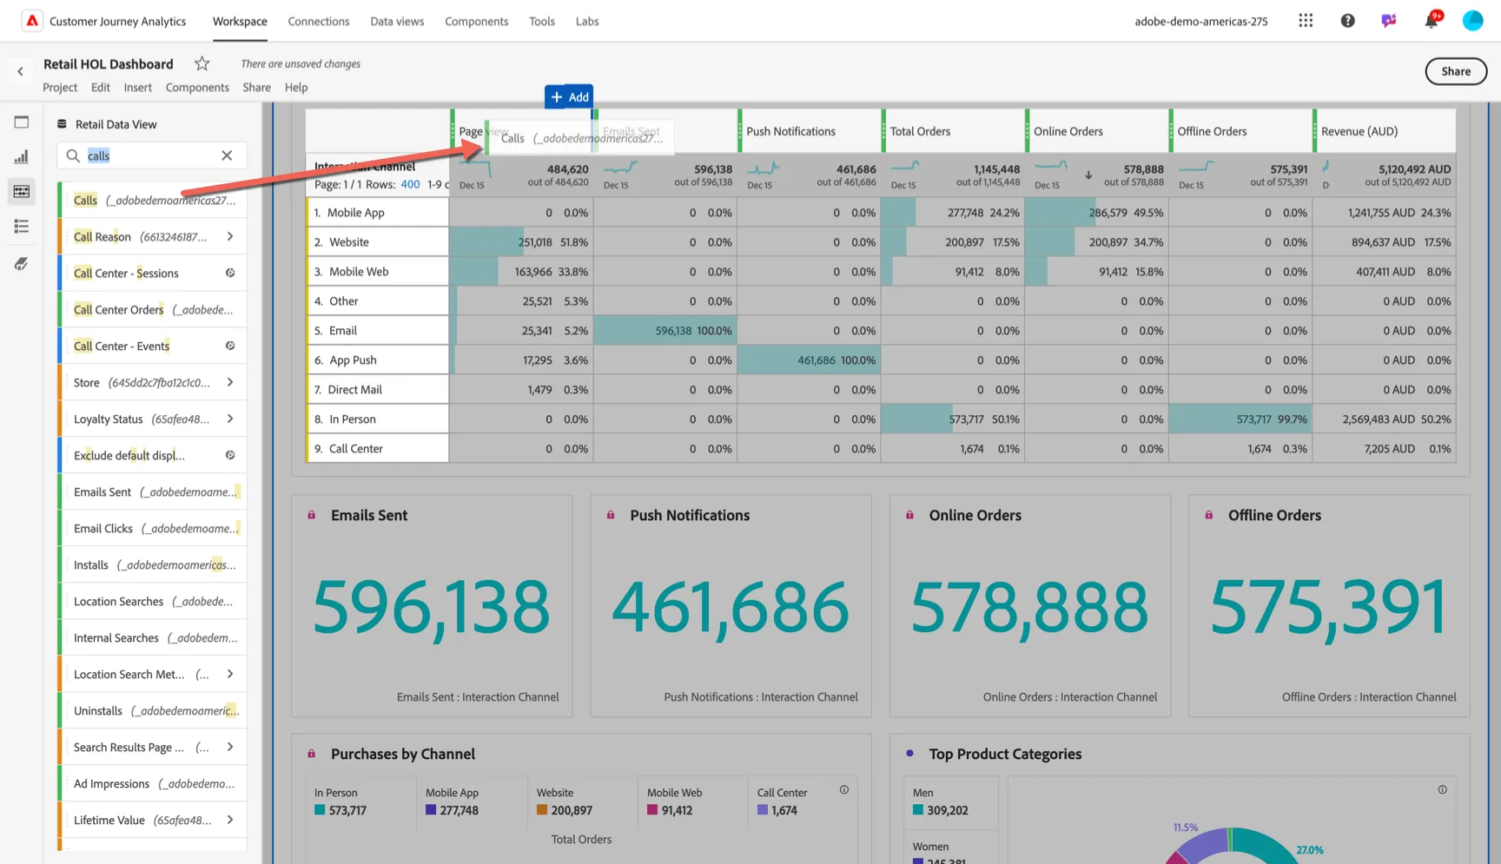Open the Visualizations rail icon
Image resolution: width=1501 pixels, height=864 pixels.
click(22, 157)
